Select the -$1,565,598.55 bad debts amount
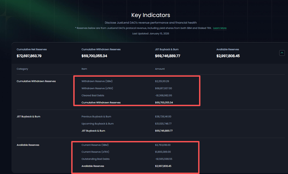288x174 pixels. tap(163, 159)
